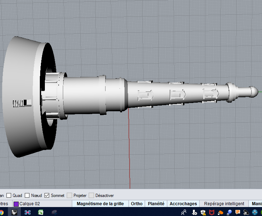Screen dimensions: 262x216
Task: Open Excel from the taskbar
Action: [41, 212]
